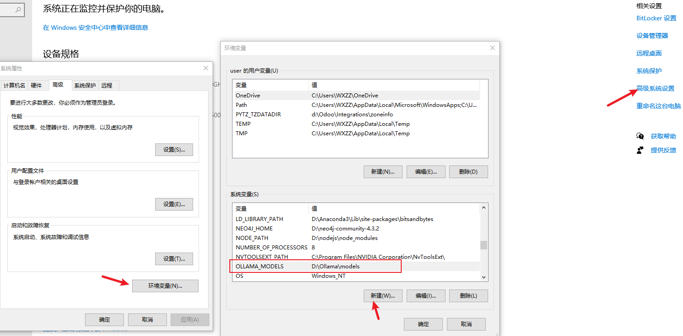Click value d:\Odoo\Integrations\zoneinfo
The width and height of the screenshot is (683, 336).
352,115
